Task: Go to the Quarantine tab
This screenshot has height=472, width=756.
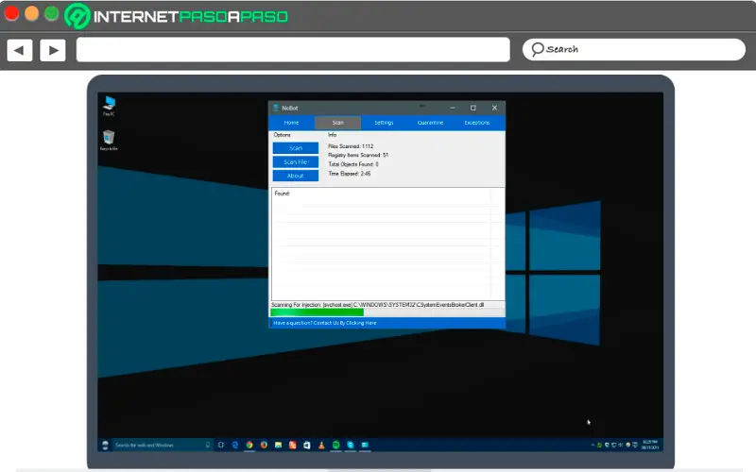Action: [430, 123]
